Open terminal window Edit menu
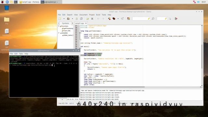Screen dimensions: 208x117 coord(16,54)
